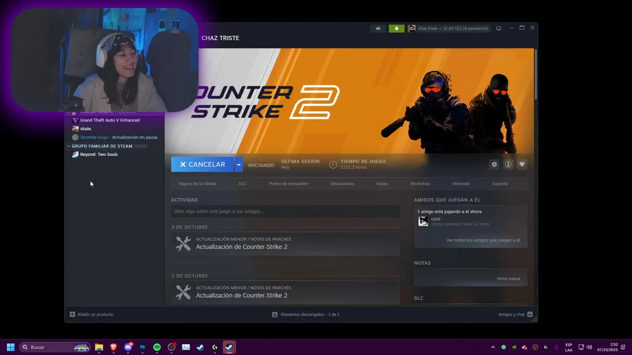The height and width of the screenshot is (355, 632).
Task: Click the NVIDIA tray icon
Action: coord(514,347)
